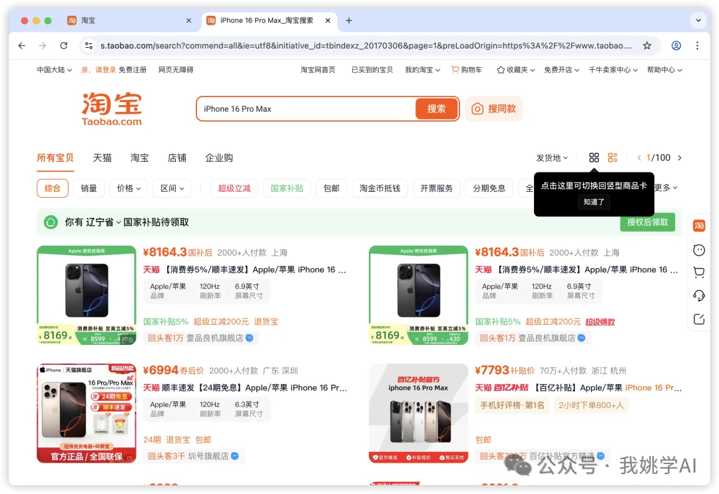The image size is (719, 494).
Task: Switch to list view icon
Action: coord(612,158)
